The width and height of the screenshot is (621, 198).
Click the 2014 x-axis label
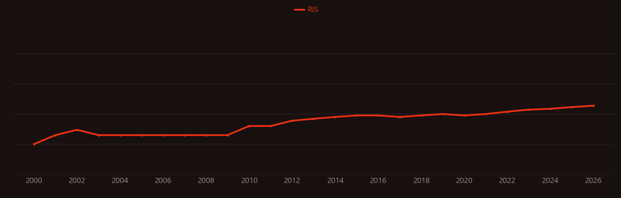(x=335, y=181)
